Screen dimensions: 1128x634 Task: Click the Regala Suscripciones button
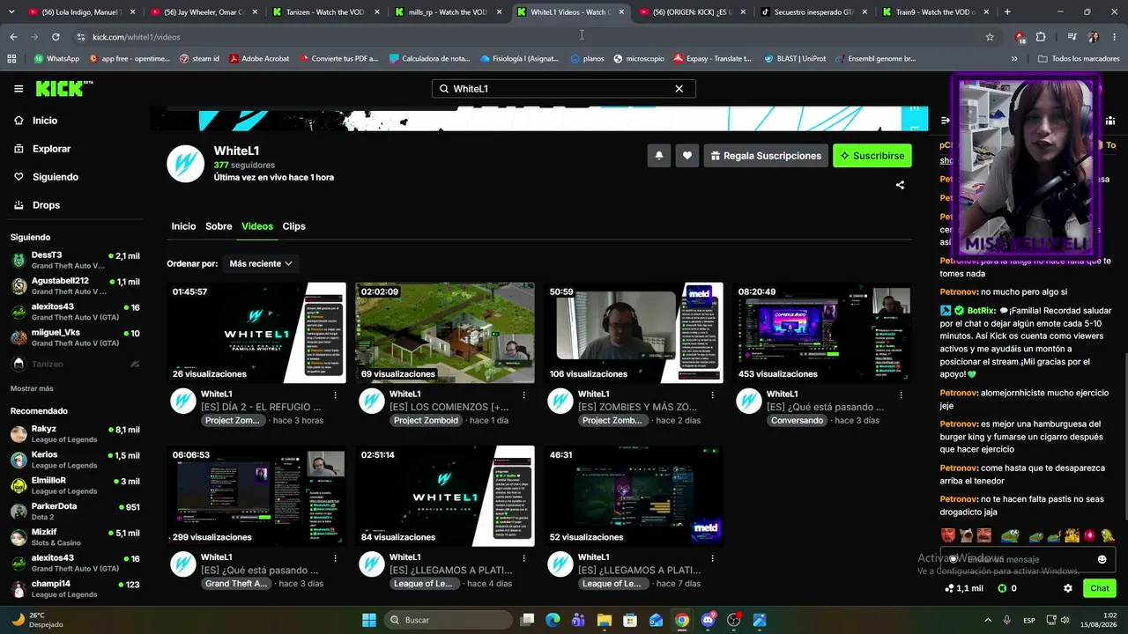[766, 156]
